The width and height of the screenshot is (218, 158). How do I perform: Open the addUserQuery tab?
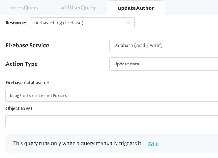(x=79, y=8)
